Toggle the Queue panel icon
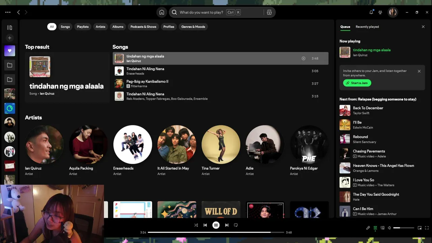This screenshot has height=243, width=432. (375, 228)
